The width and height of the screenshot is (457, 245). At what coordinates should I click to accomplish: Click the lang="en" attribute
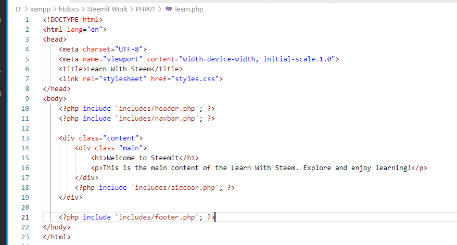(x=85, y=30)
